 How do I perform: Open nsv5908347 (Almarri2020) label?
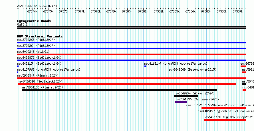point(38,75)
